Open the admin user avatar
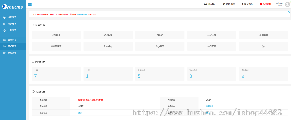This screenshot has height=120, width=291. click(x=287, y=5)
